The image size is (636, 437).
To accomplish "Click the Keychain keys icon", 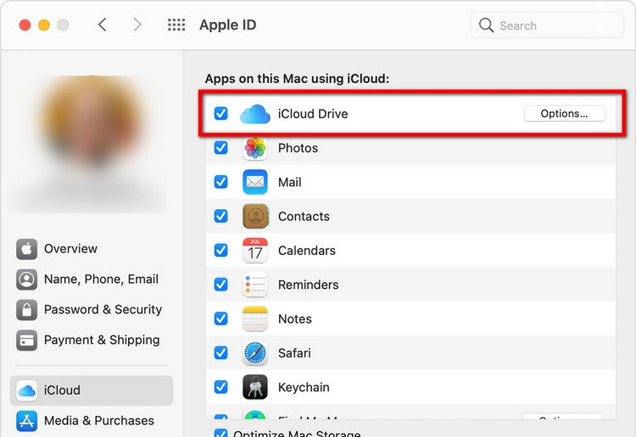I will click(x=255, y=387).
